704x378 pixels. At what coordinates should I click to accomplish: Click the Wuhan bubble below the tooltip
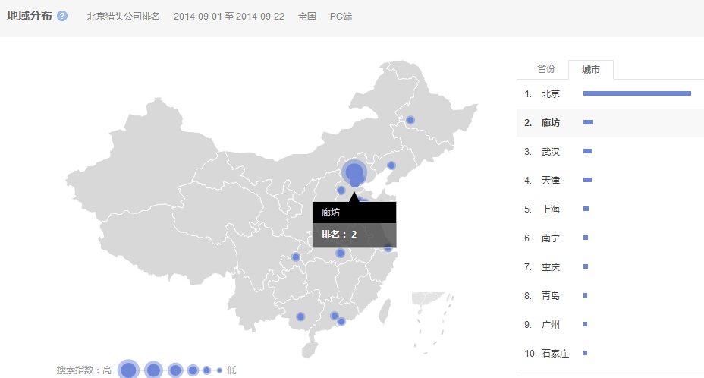coord(341,253)
